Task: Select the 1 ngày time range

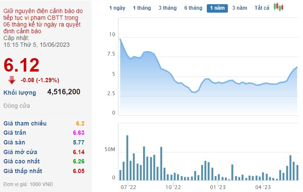Action: [x=117, y=8]
